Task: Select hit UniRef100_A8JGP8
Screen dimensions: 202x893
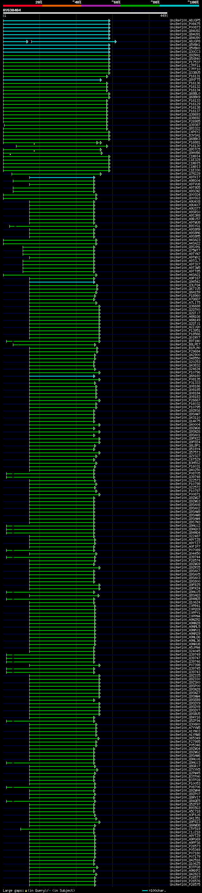Action: click(185, 41)
